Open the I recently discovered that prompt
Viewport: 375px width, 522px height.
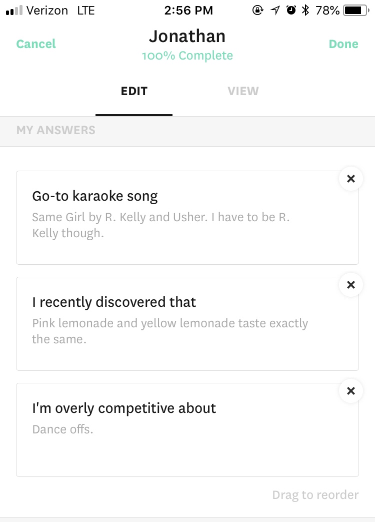tap(114, 302)
